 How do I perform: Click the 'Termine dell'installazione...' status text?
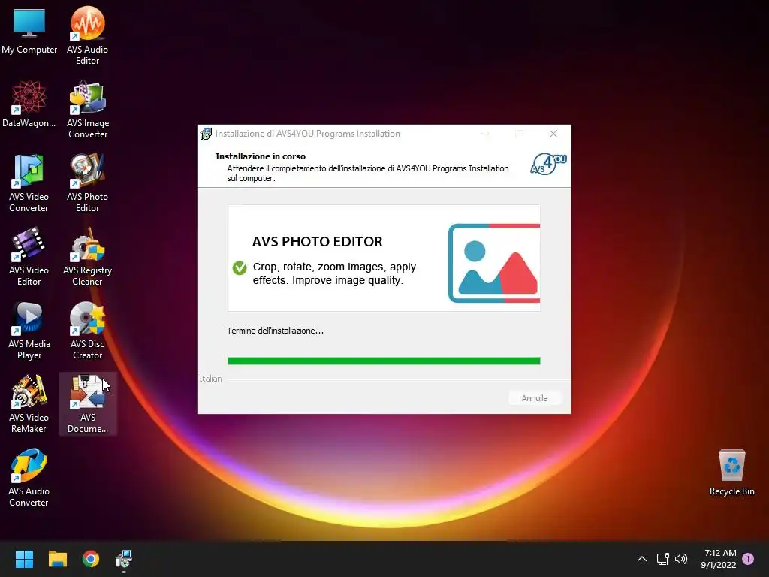click(275, 331)
